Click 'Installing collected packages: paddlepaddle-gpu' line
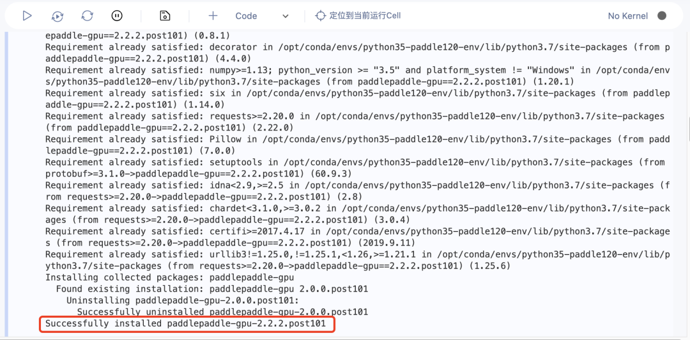The image size is (690, 340). 170,277
